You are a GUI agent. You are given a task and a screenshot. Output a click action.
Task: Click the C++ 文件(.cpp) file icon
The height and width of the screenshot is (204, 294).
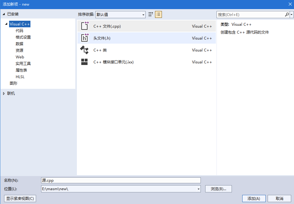[x=85, y=26]
